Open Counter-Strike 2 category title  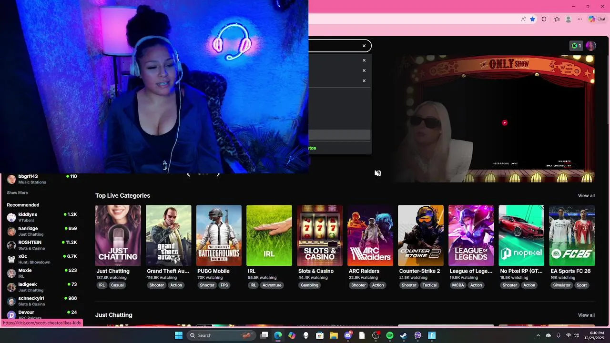tap(420, 271)
